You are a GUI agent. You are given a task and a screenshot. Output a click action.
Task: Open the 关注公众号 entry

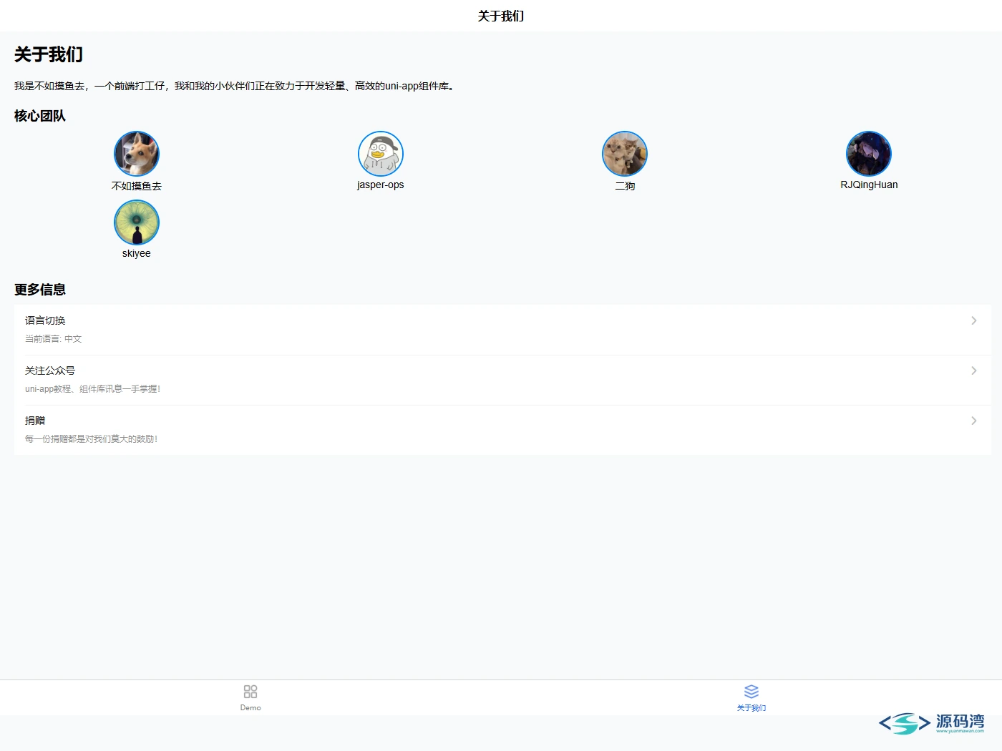pos(502,380)
